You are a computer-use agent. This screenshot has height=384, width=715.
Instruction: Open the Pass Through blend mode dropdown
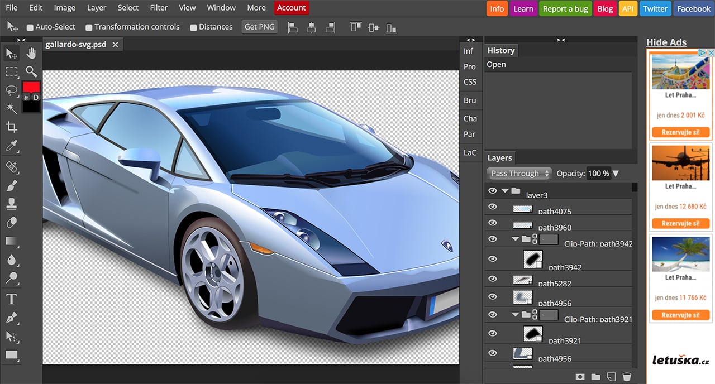(518, 173)
